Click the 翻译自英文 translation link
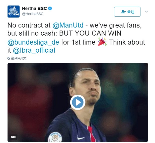This screenshot has height=143, width=155. click(19, 58)
